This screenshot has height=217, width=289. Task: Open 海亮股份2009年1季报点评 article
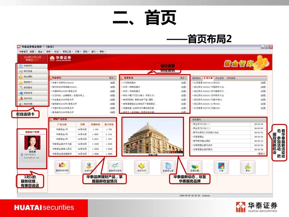click(x=64, y=104)
